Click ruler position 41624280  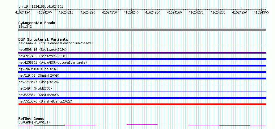coord(218,12)
